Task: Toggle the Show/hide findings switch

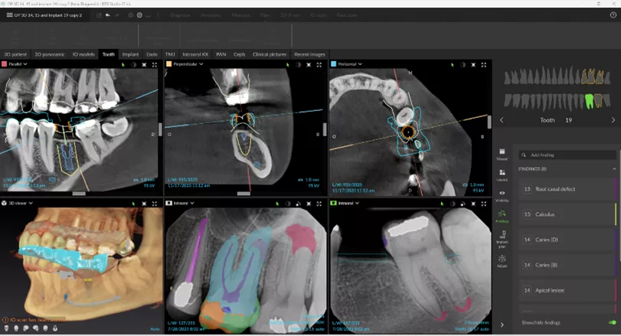Action: [x=612, y=323]
